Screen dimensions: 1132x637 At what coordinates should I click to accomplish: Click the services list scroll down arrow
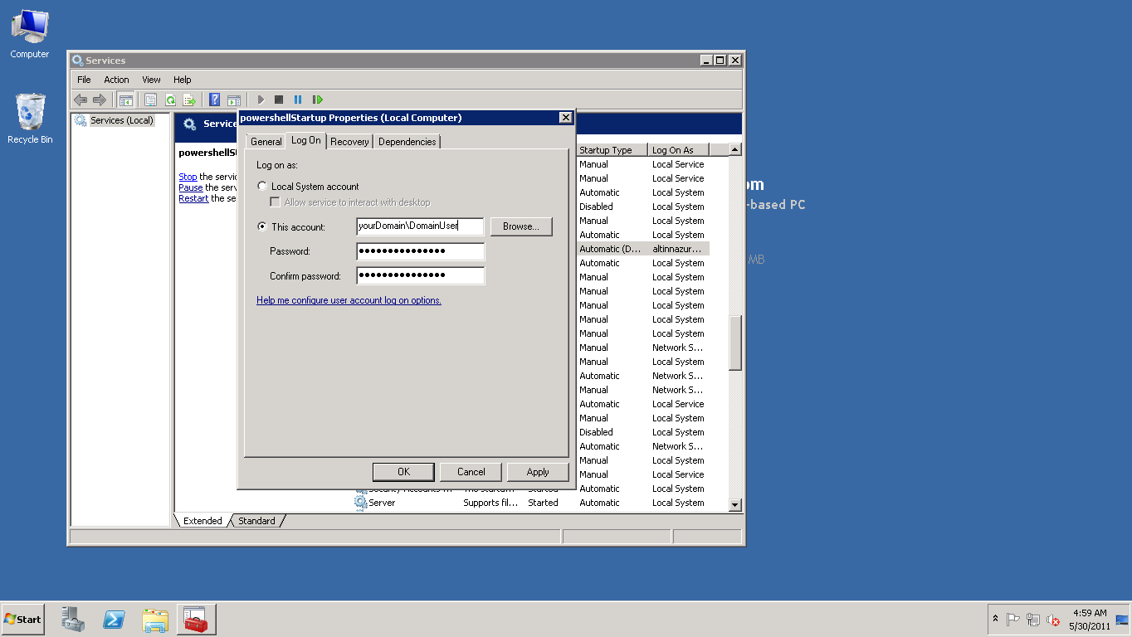[x=734, y=504]
